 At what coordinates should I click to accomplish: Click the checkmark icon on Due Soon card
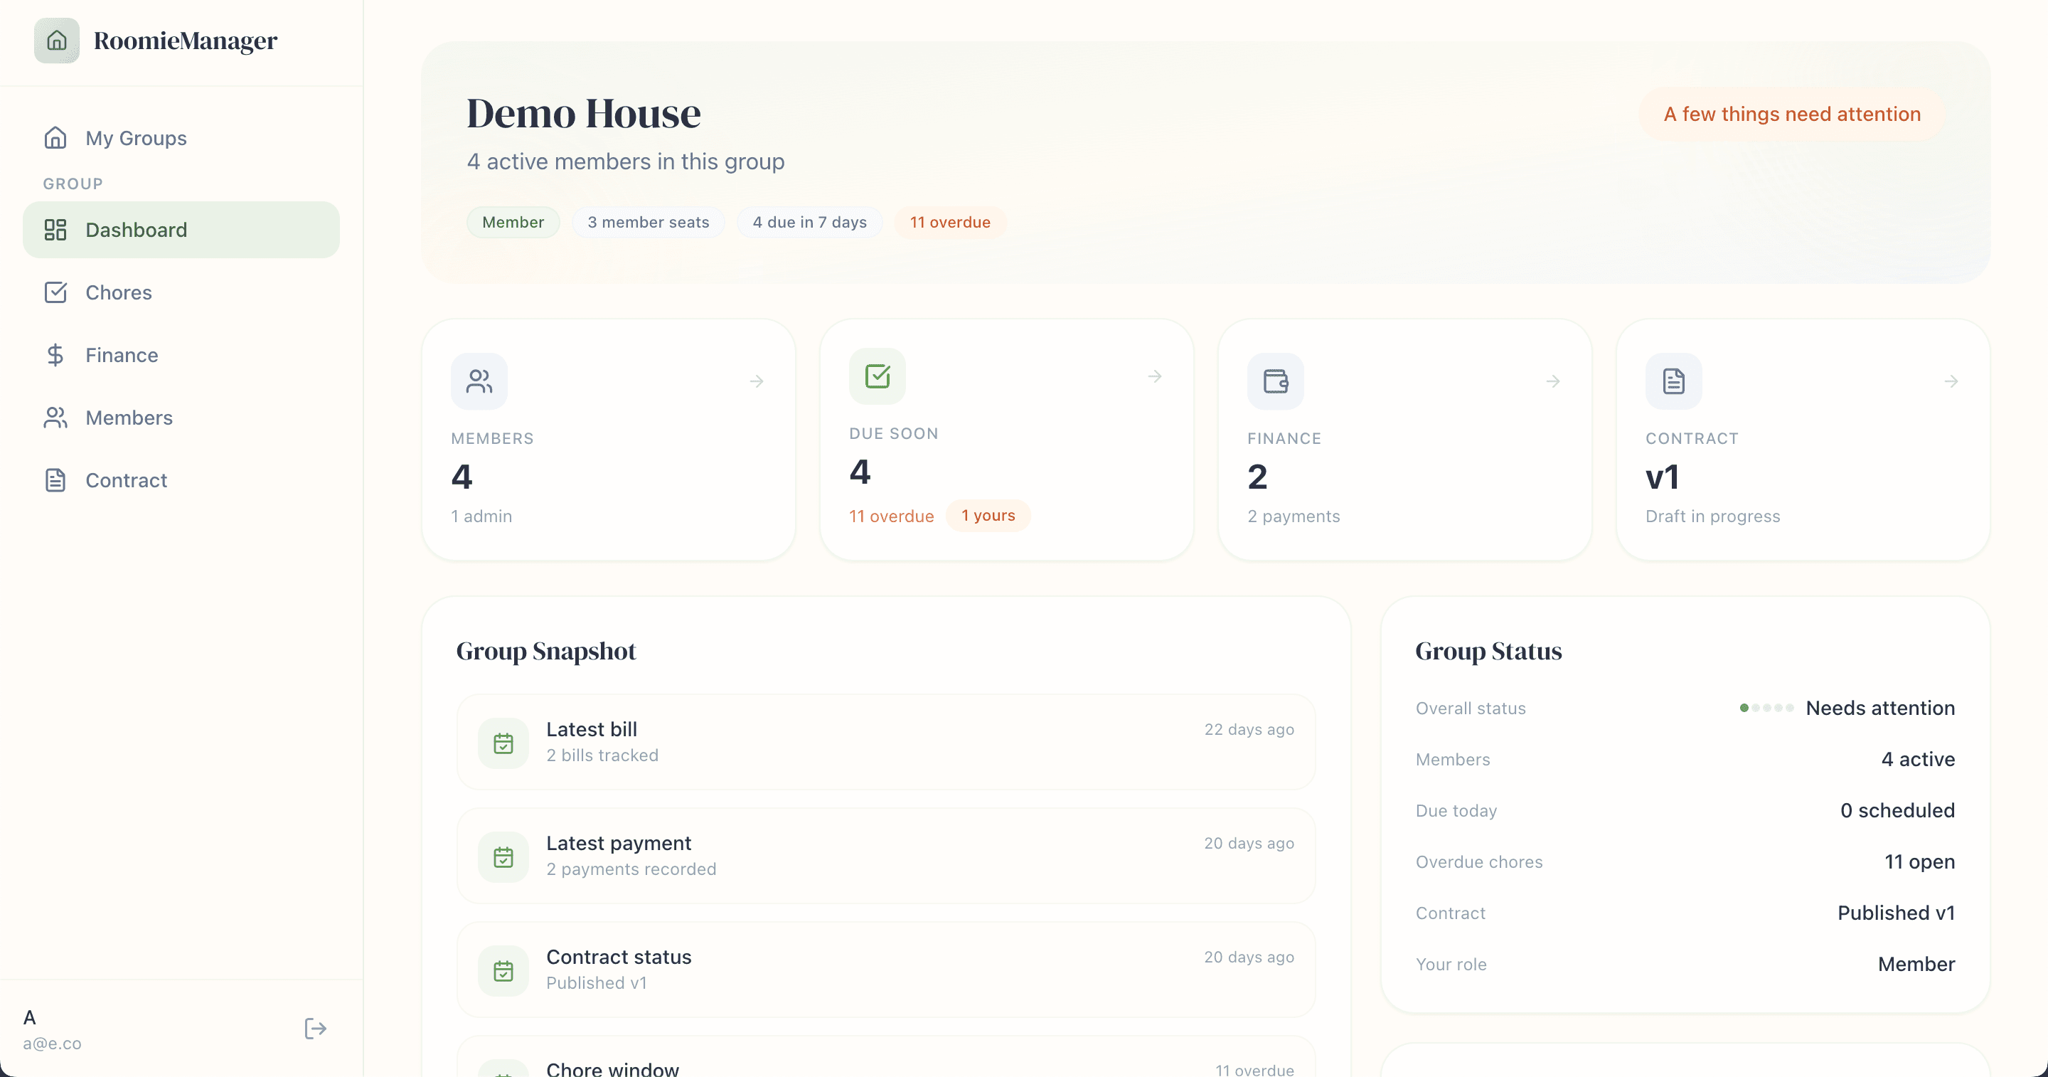(878, 376)
